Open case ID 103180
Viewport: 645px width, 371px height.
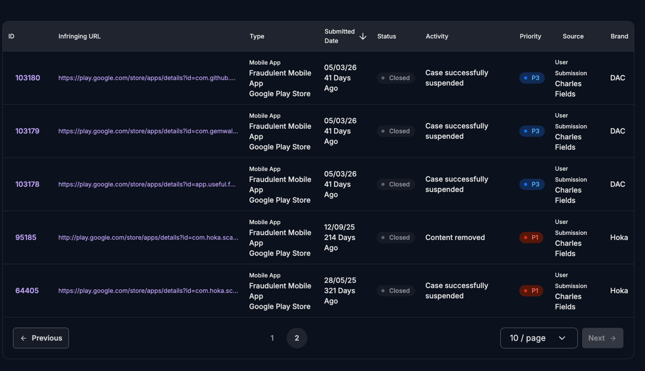coord(28,78)
